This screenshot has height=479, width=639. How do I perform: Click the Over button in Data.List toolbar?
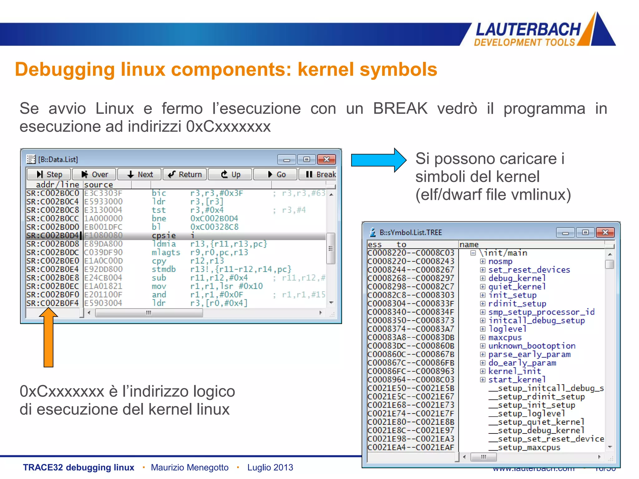tap(94, 174)
